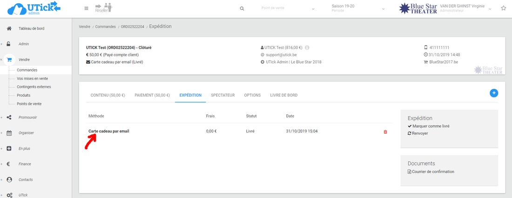Click the Renvoyer link
This screenshot has height=198, width=512.
coord(420,133)
